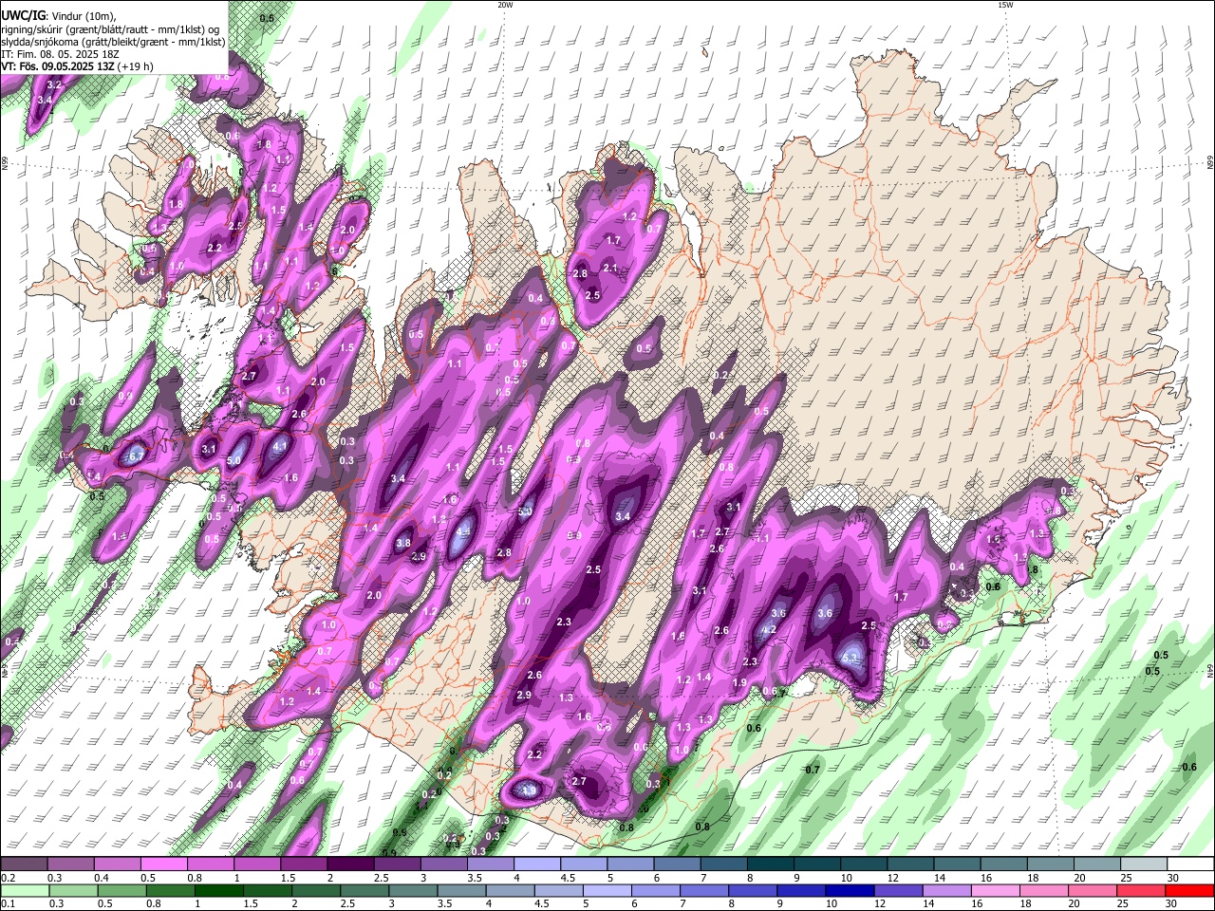Pick the dark teal 9 swatch in upper legend

click(x=816, y=865)
